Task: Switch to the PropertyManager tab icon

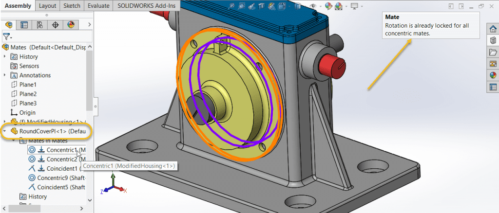Action: (x=24, y=25)
